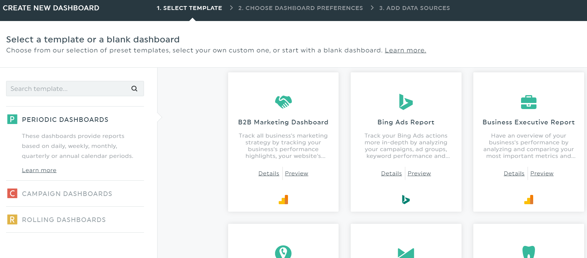
Task: Open step 1 Select Template
Action: click(x=189, y=8)
